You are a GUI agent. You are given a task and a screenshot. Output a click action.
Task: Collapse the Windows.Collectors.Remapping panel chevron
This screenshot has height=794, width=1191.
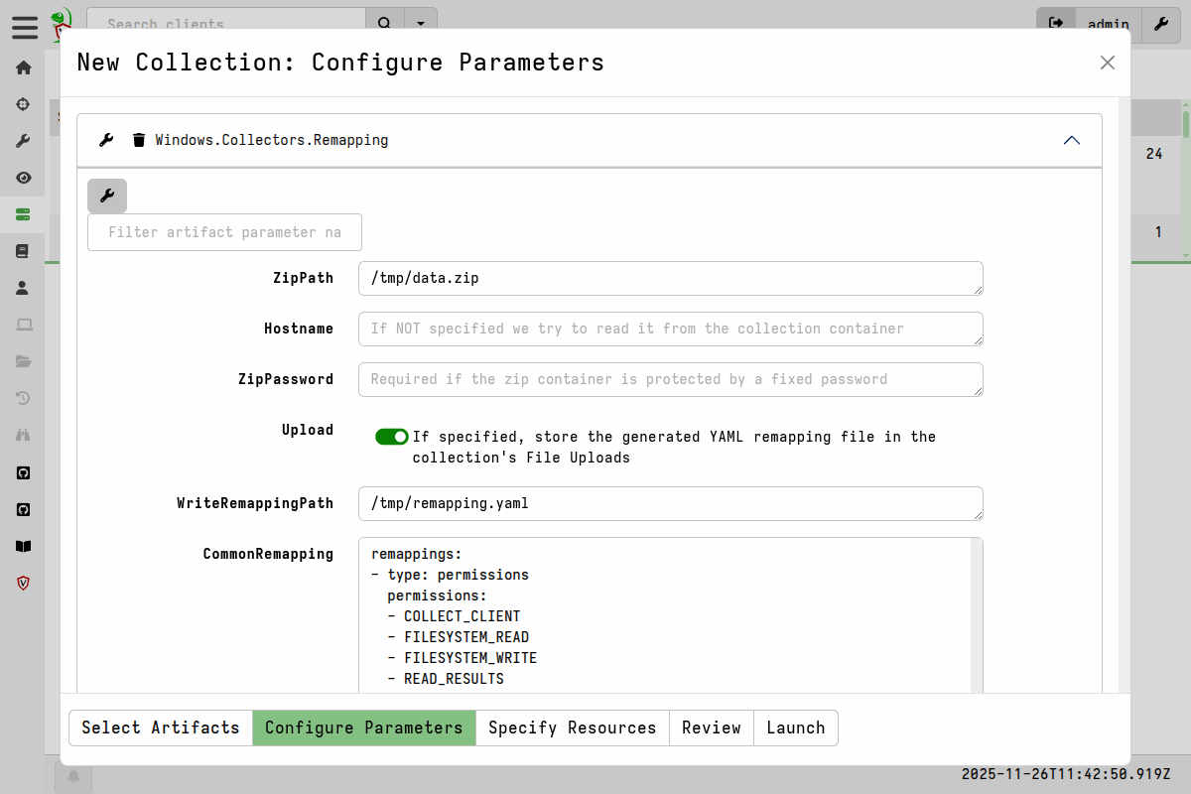coord(1071,140)
